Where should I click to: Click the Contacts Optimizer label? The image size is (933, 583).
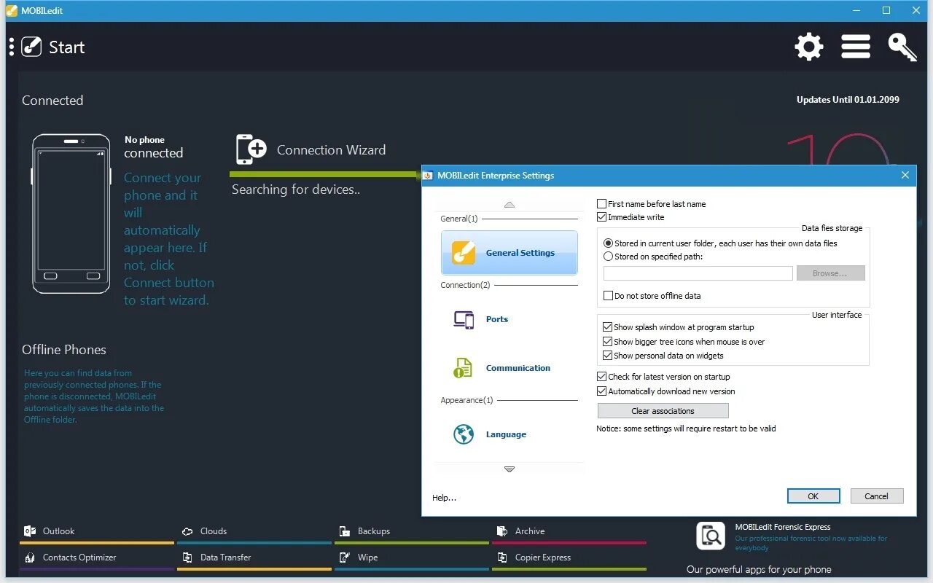click(79, 557)
